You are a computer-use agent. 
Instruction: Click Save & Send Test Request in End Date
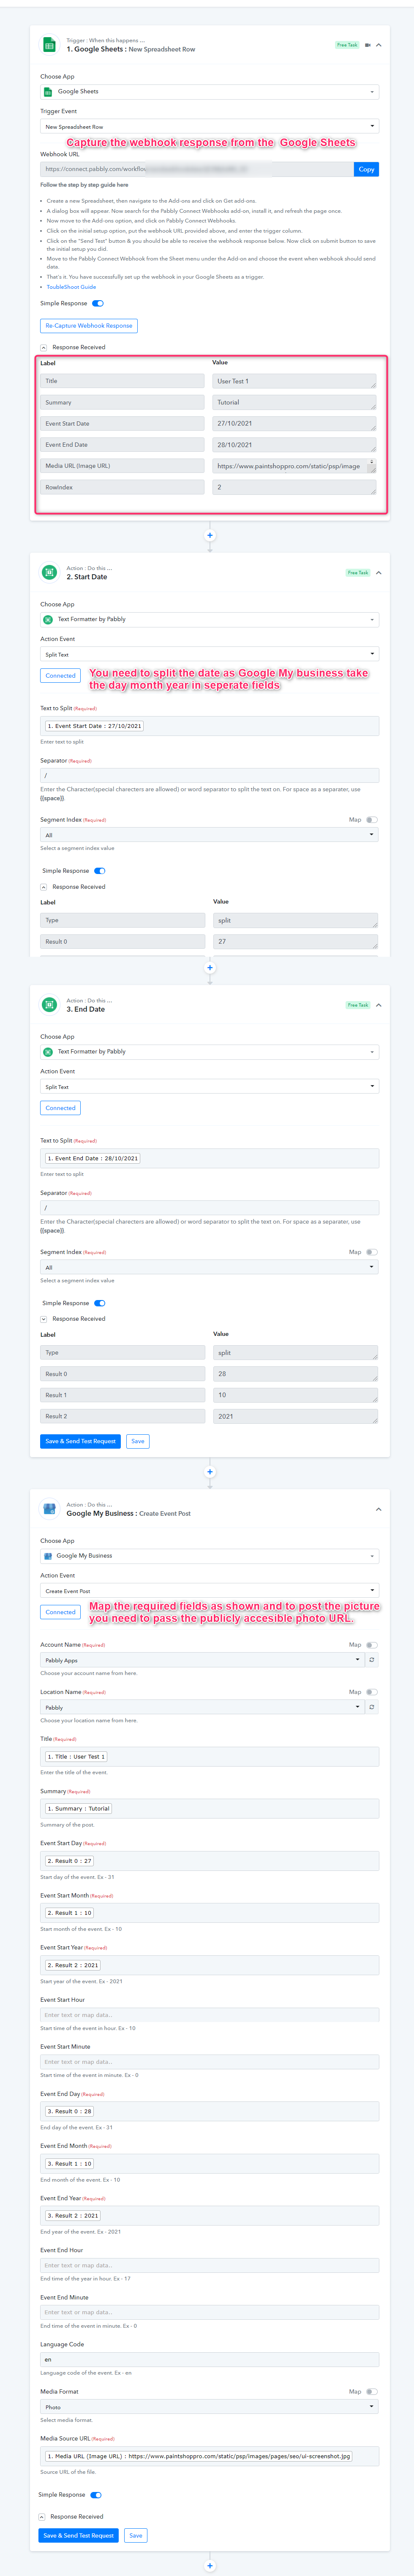point(80,1442)
